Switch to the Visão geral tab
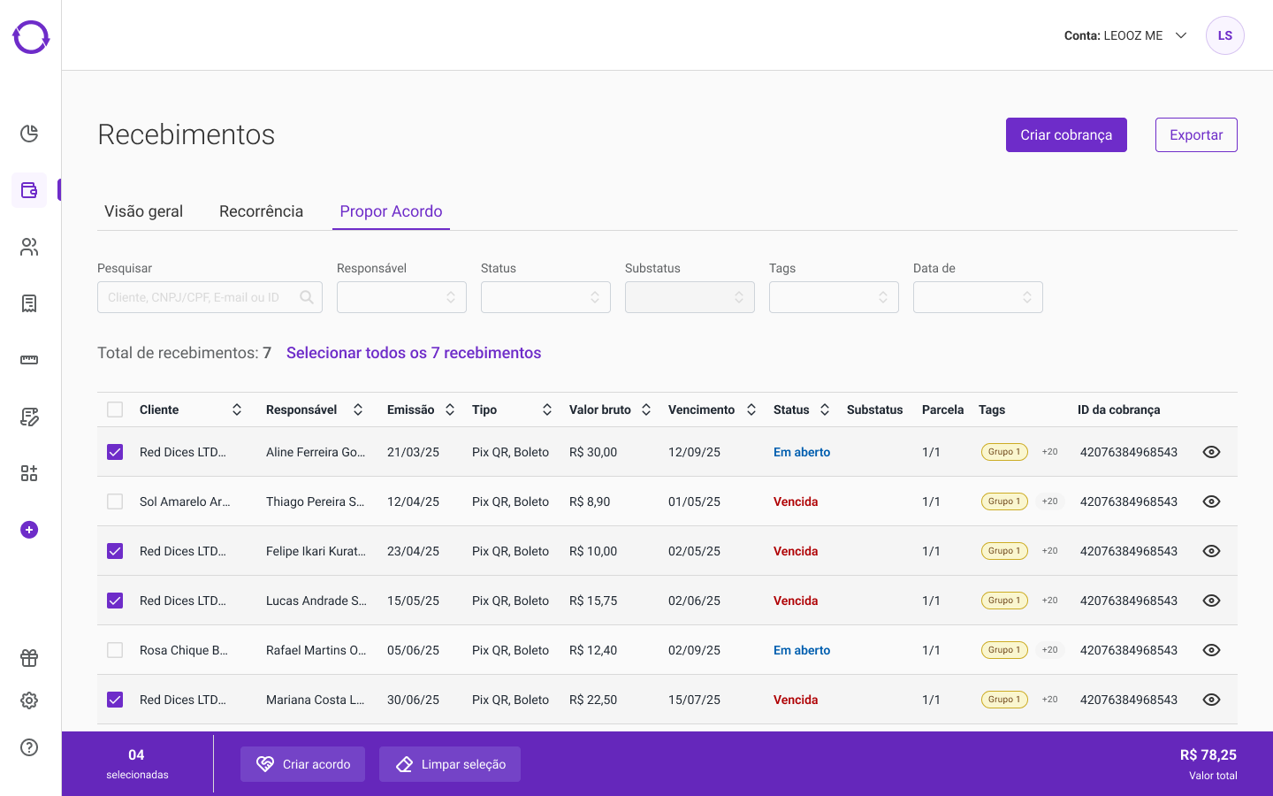 (144, 211)
